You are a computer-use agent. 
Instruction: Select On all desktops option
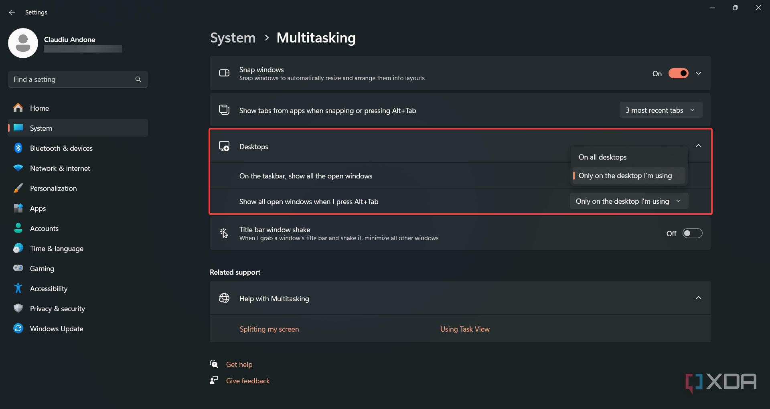pos(629,157)
